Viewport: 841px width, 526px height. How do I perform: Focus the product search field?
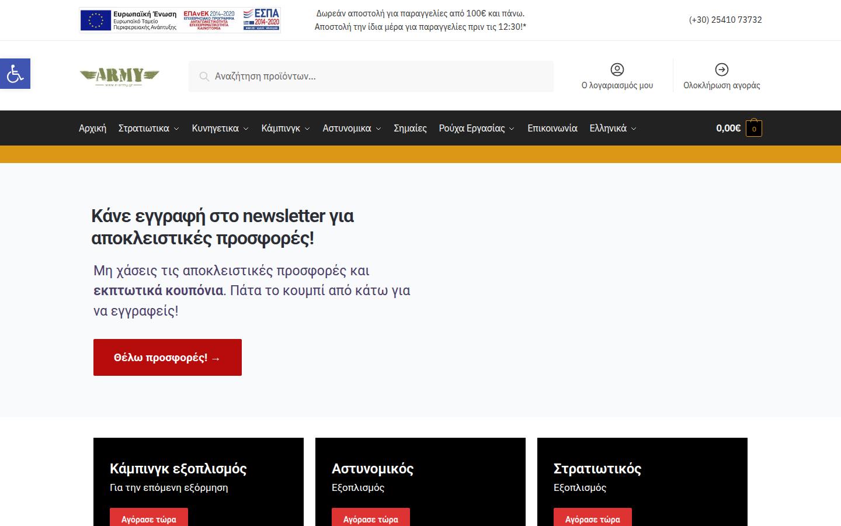[371, 77]
